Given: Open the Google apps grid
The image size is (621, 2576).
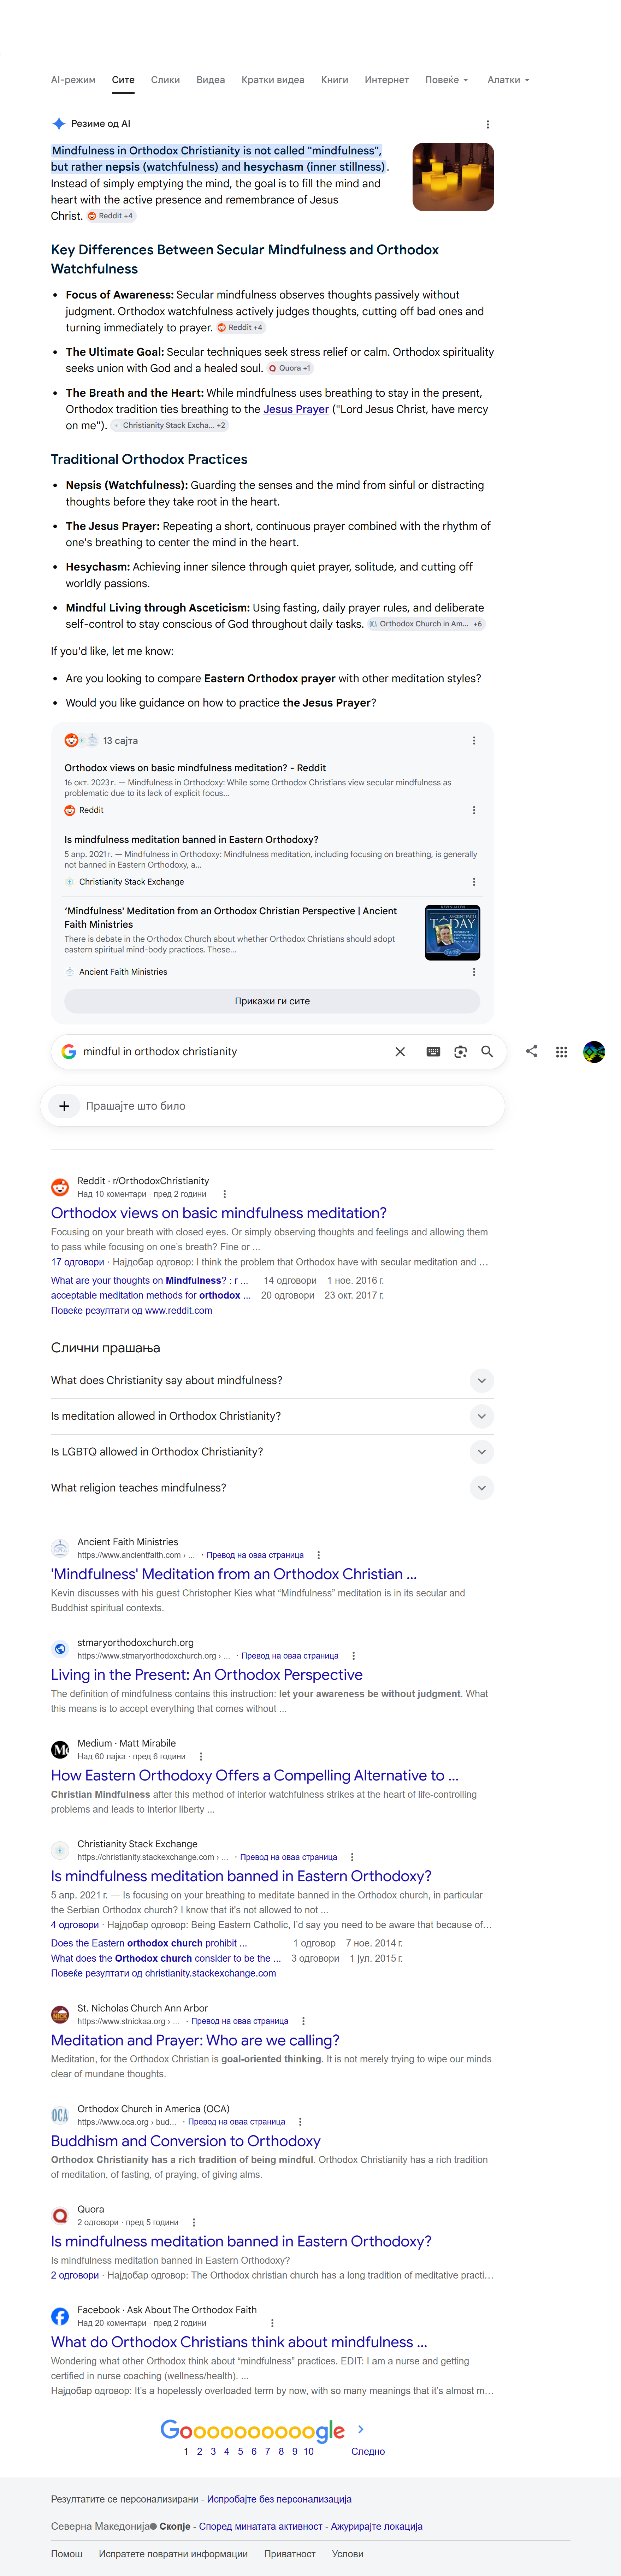Looking at the screenshot, I should (x=562, y=1052).
